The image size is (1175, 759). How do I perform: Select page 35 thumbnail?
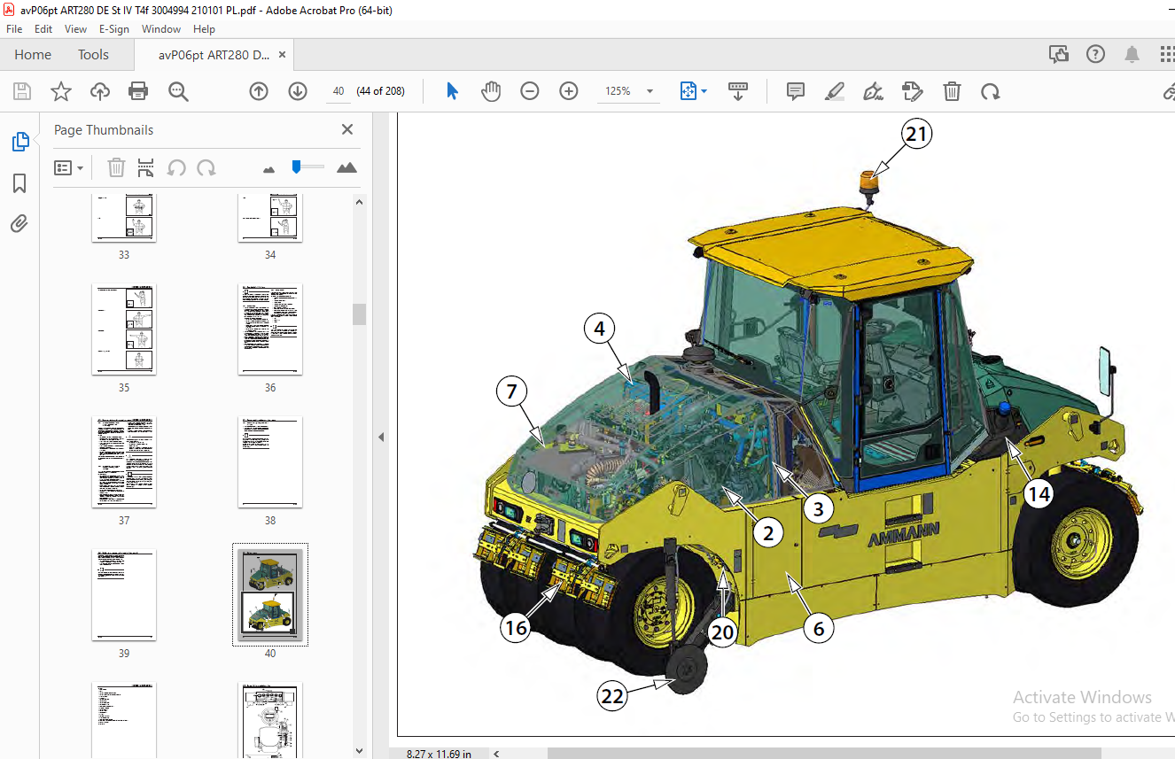point(124,329)
